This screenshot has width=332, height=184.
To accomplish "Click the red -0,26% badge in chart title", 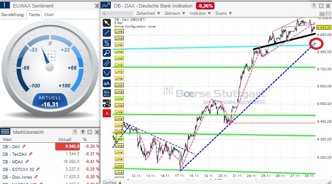I will click(x=205, y=6).
